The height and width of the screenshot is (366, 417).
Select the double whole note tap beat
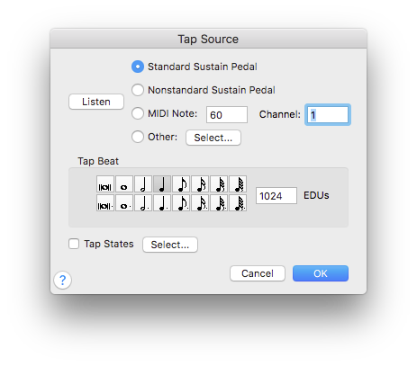point(105,184)
